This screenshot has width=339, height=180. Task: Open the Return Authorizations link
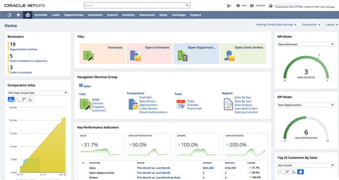(x=153, y=112)
